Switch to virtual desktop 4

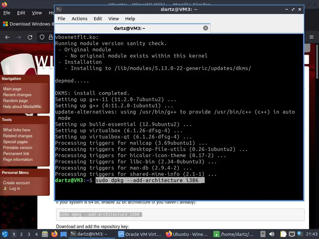36,234
